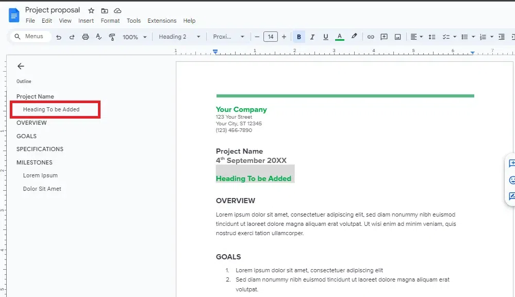
Task: Search the Menus box
Action: tap(30, 36)
